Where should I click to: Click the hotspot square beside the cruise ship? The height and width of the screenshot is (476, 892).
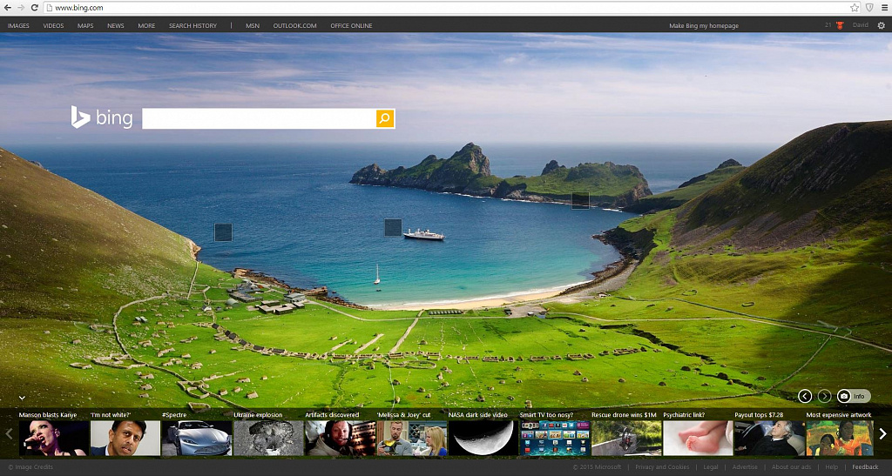393,227
